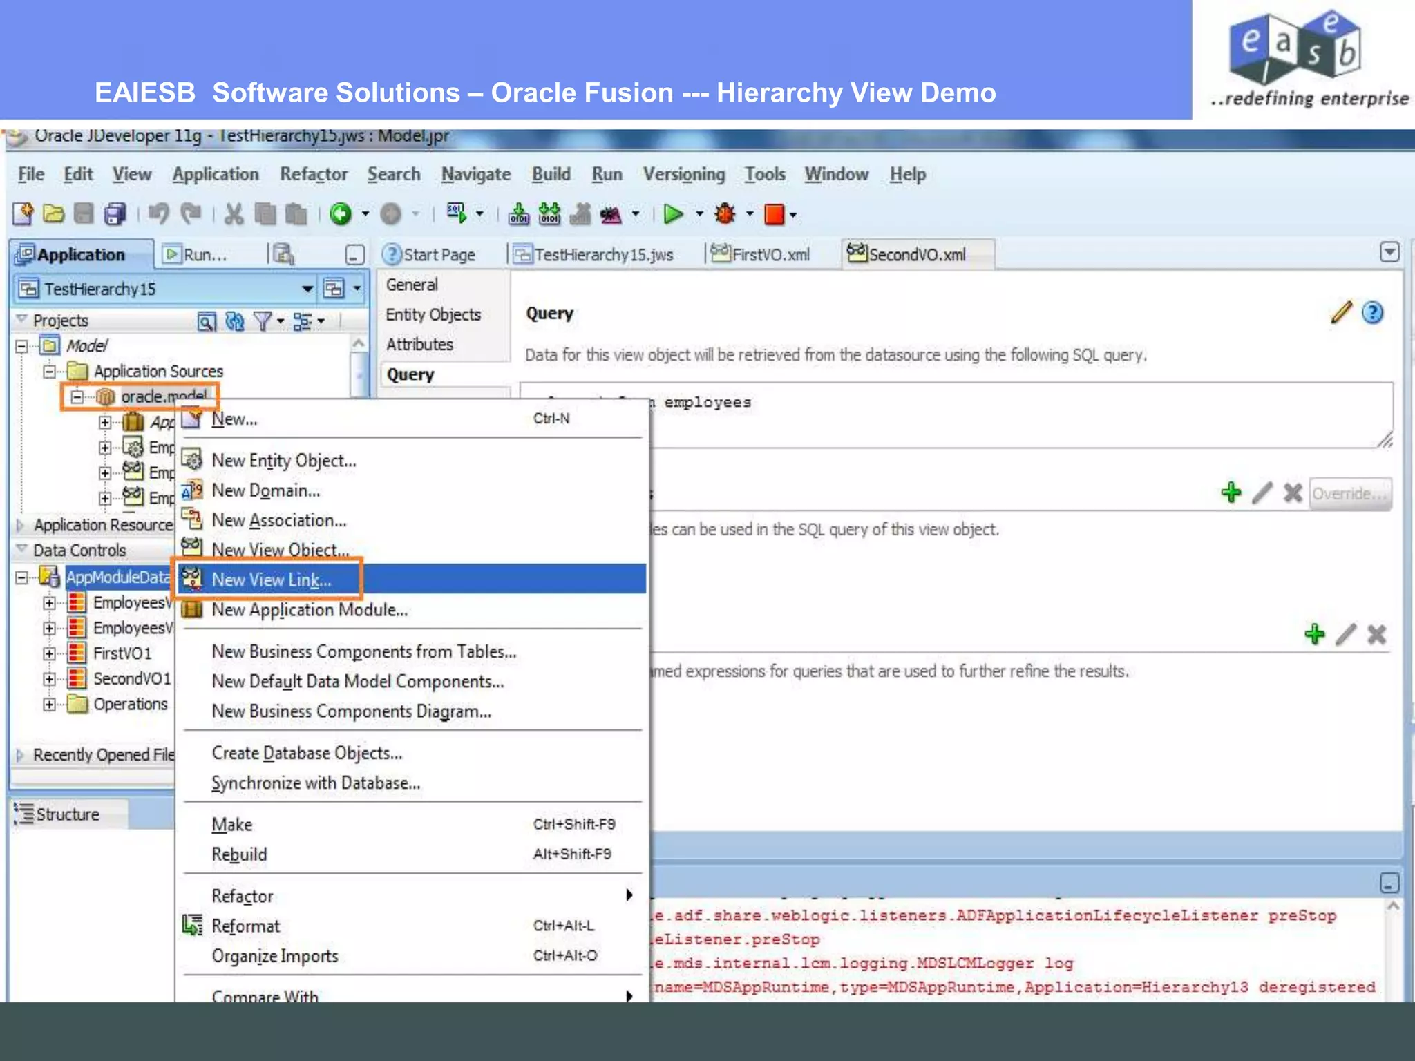Select the oracle.model package node
This screenshot has width=1415, height=1061.
(x=164, y=396)
